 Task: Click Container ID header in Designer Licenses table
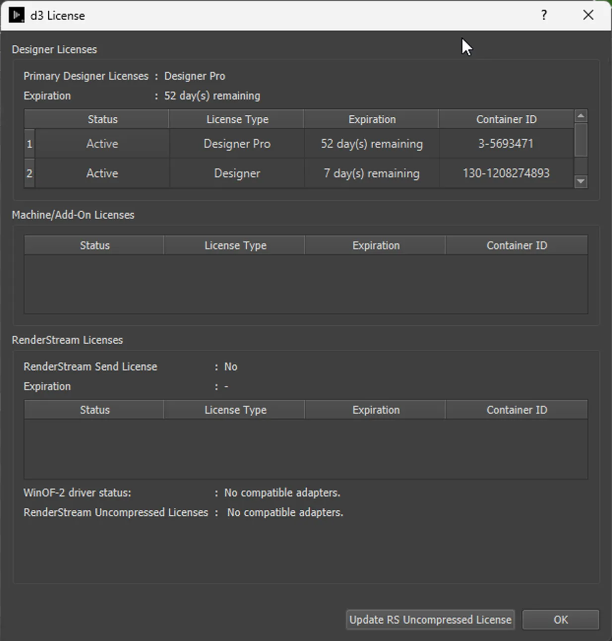tap(506, 119)
